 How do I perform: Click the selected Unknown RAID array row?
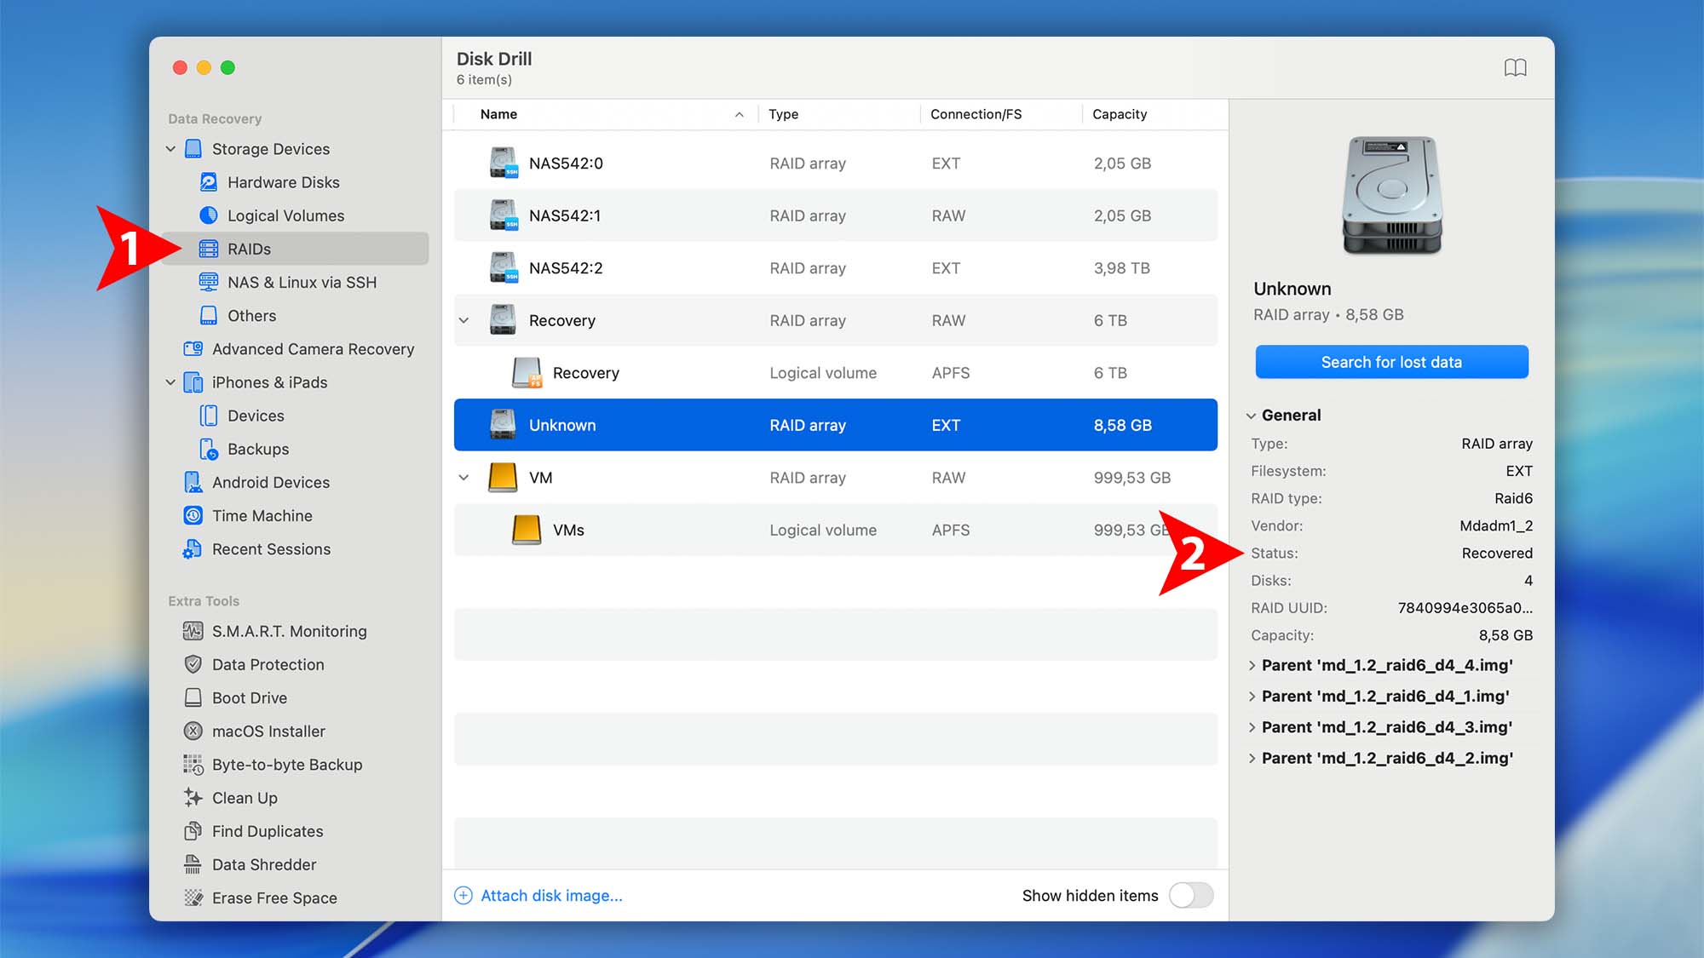pyautogui.click(x=835, y=425)
